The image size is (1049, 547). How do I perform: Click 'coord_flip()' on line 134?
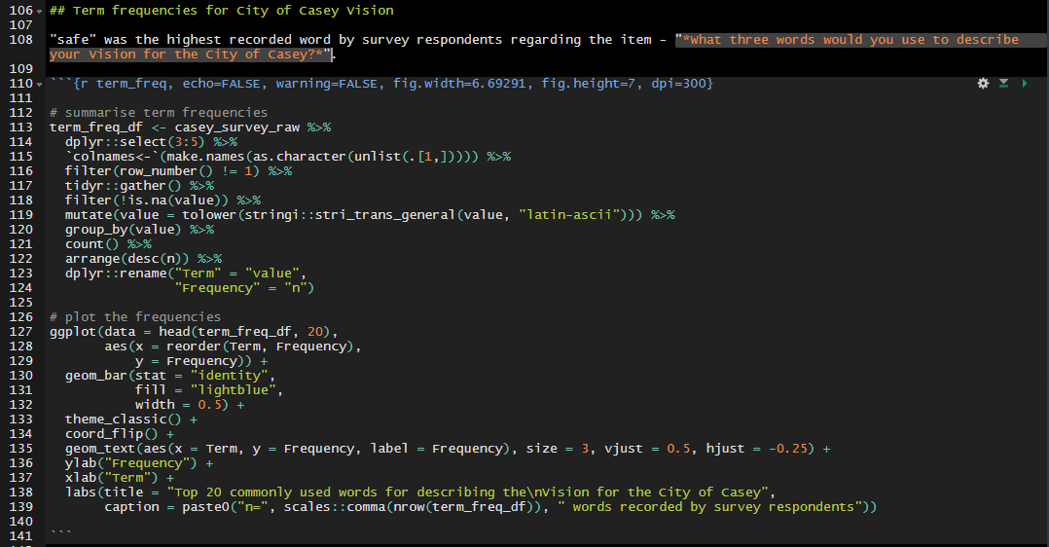coord(112,434)
